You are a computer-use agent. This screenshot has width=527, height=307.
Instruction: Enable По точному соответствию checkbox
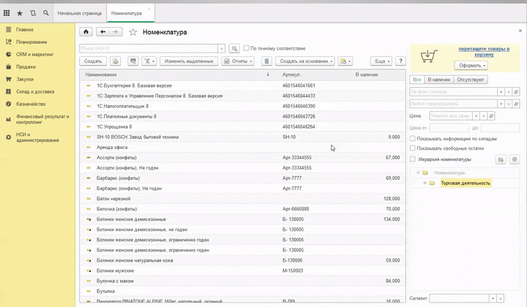pos(246,48)
